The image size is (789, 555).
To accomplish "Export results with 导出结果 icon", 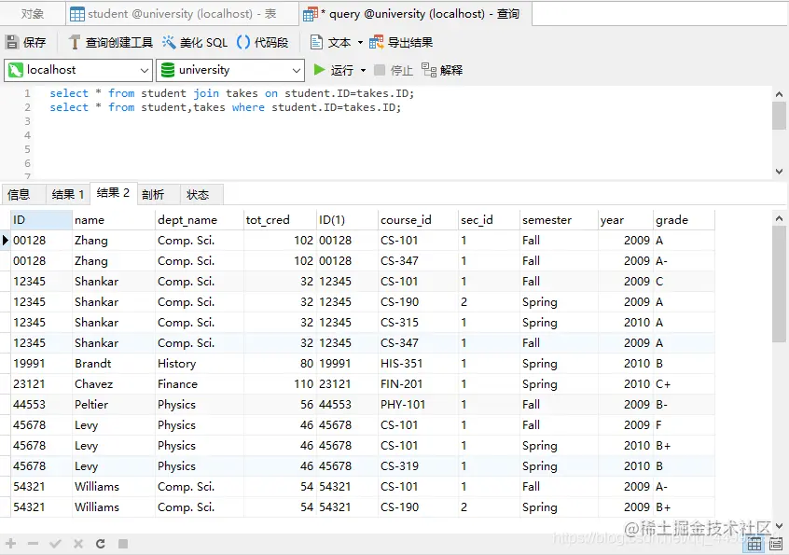I will 376,42.
